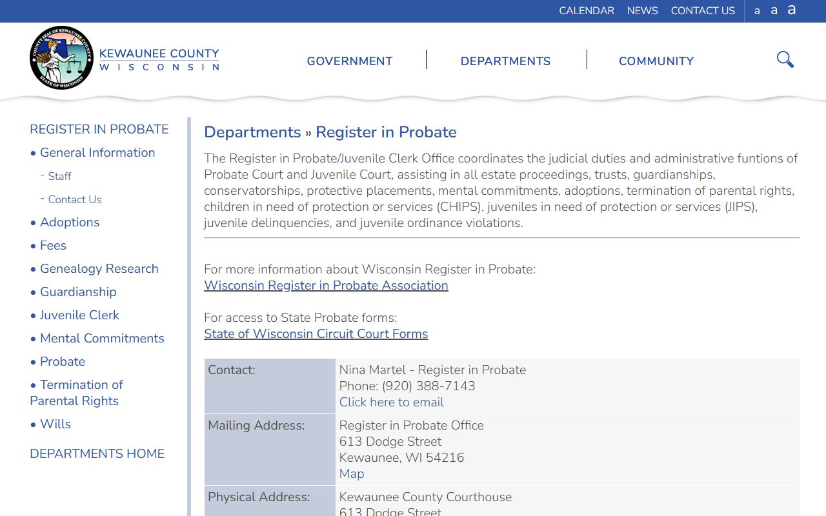Open the Register in Probate sidebar heading

[99, 129]
